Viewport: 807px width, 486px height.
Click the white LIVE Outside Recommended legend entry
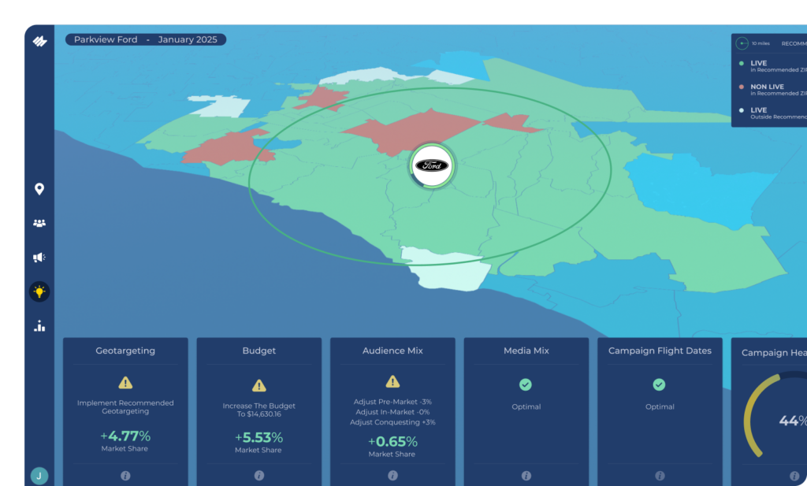pos(773,113)
